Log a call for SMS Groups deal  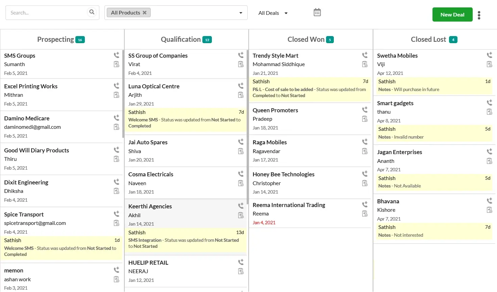(117, 55)
